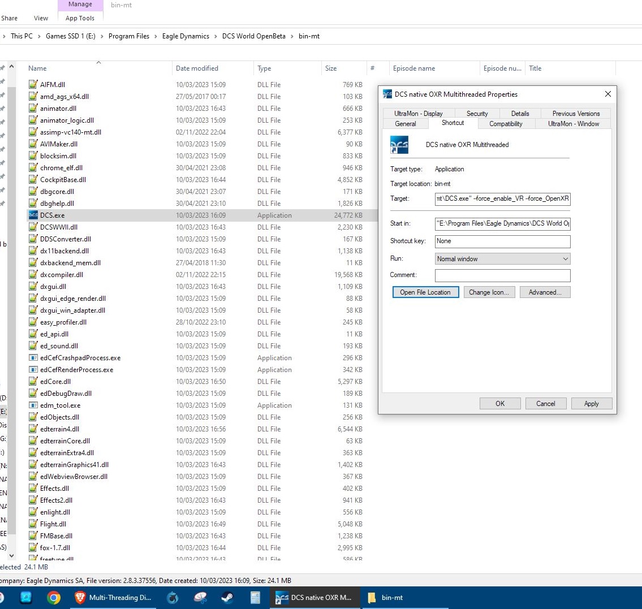This screenshot has height=609, width=642.
Task: Switch to DCS native OXR taskbar item
Action: pyautogui.click(x=314, y=598)
